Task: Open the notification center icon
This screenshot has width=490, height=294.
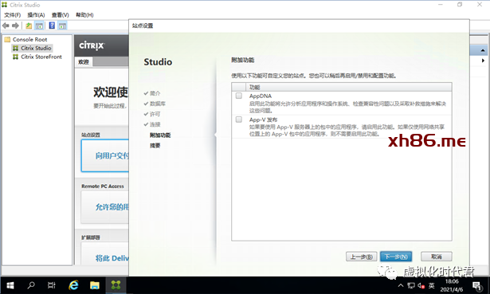Action: click(x=477, y=285)
